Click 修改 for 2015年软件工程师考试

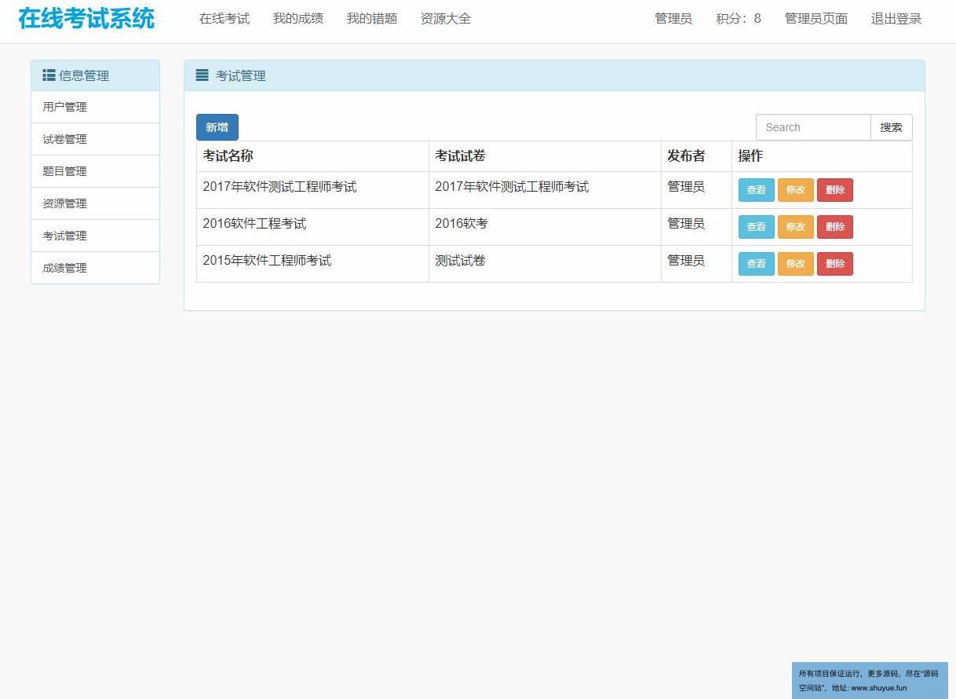tap(796, 264)
